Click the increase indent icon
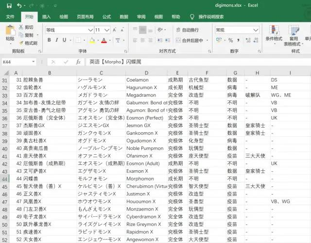Screen dimensions: 311x243 (167, 40)
